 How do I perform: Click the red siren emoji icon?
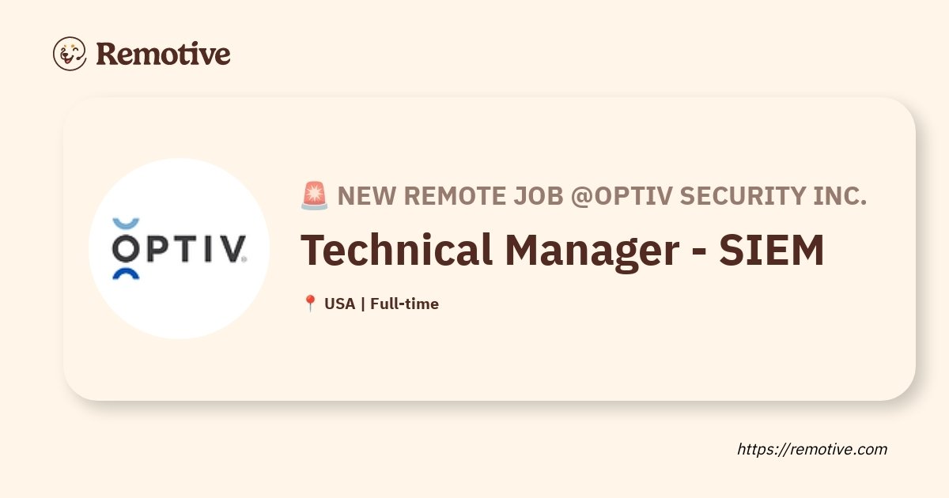click(x=314, y=195)
